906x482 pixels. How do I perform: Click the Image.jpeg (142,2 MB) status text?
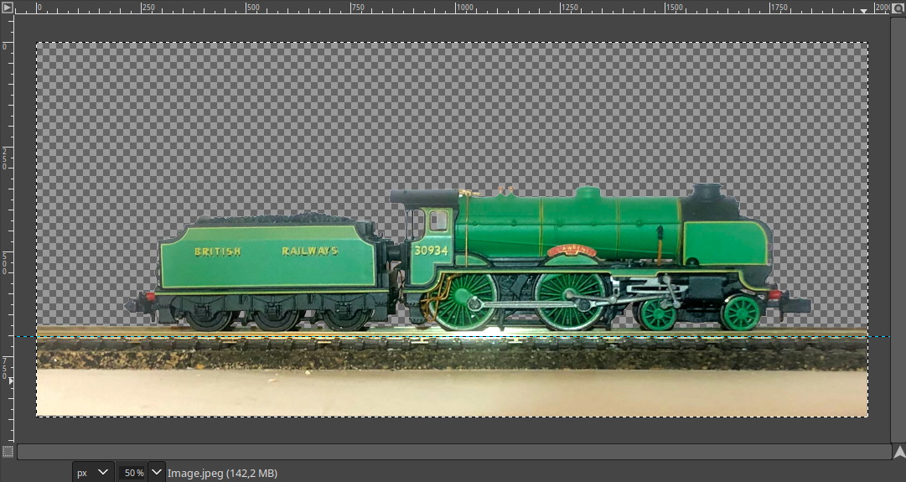click(222, 474)
